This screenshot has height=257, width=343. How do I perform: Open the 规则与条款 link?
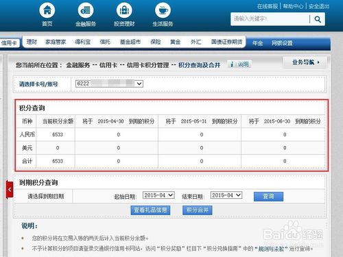271,249
